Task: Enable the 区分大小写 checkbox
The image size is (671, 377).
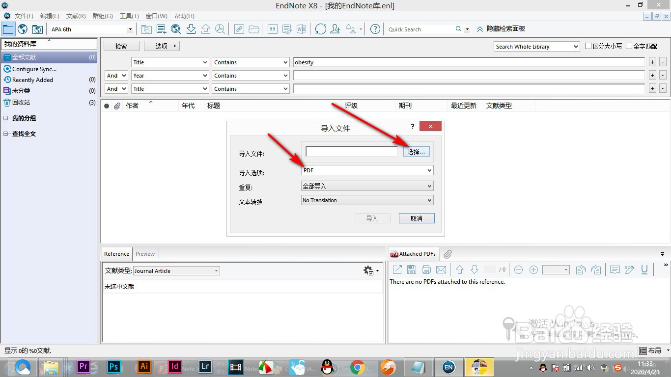Action: coord(588,46)
